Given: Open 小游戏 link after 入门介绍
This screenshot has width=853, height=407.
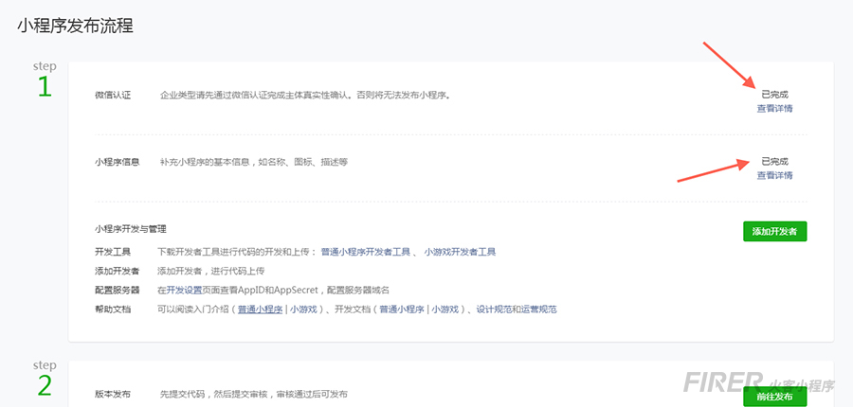Looking at the screenshot, I should click(303, 310).
